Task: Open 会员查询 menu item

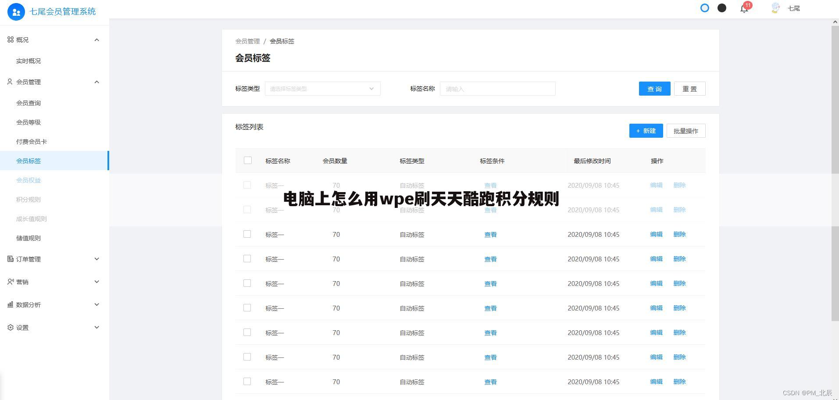Action: 29,103
